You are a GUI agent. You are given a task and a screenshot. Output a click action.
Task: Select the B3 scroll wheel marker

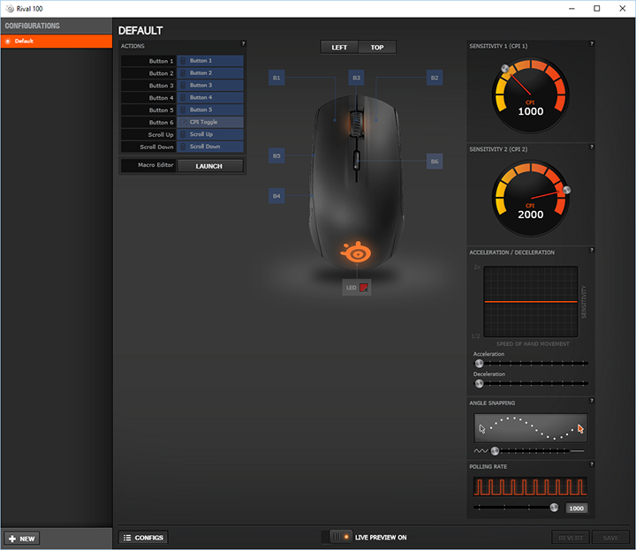pos(356,79)
